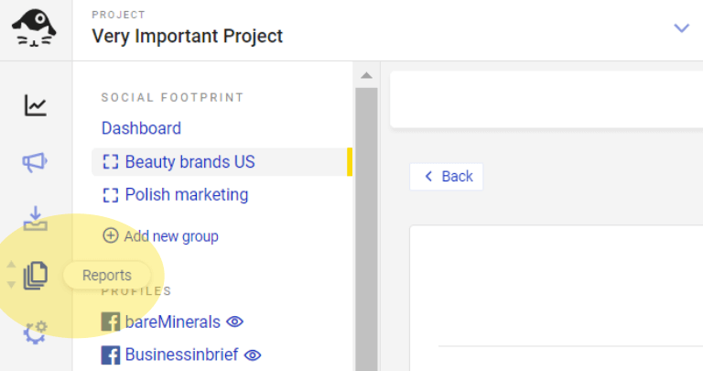The width and height of the screenshot is (703, 371).
Task: Select the Polish marketing group
Action: (x=176, y=195)
